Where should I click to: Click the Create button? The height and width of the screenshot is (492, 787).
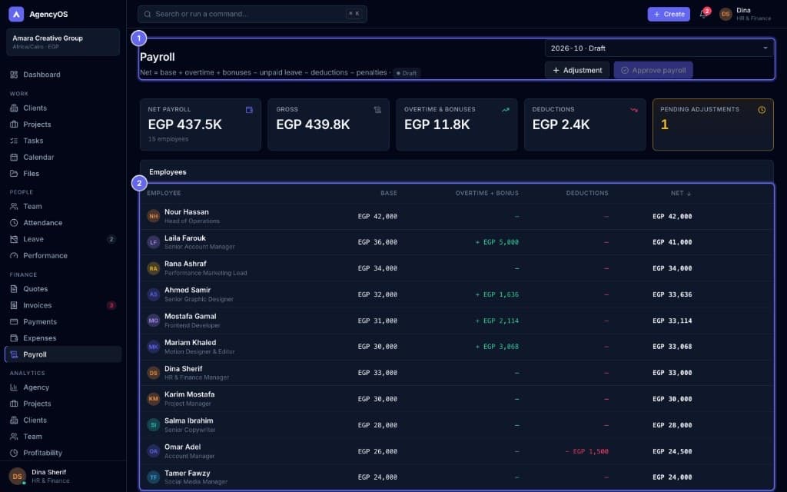point(669,14)
